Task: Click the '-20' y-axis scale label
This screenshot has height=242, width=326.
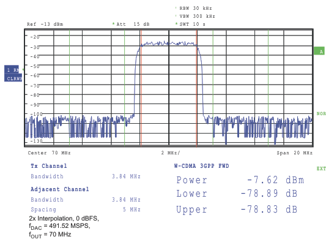Action: 35,37
